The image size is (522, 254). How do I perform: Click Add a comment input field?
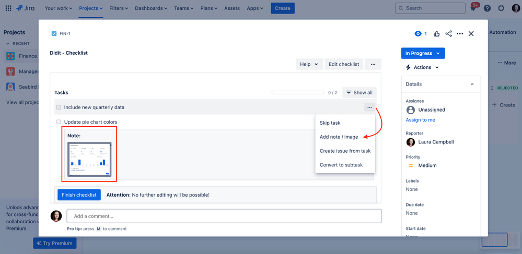coord(224,216)
